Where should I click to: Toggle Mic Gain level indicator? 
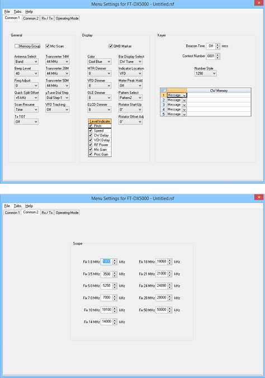pos(91,150)
